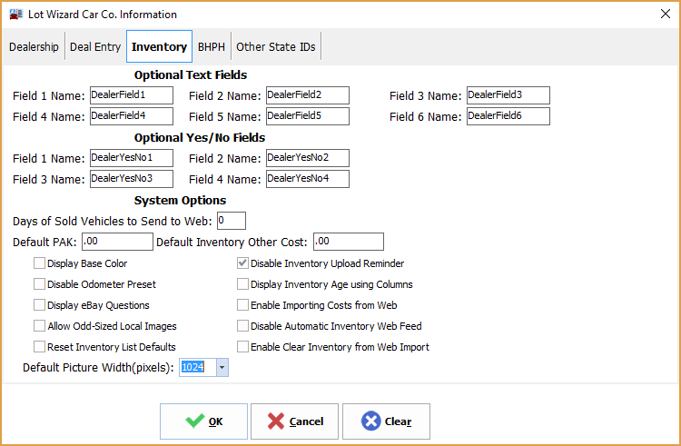
Task: Click the DealerYesNo1 input box
Action: 132,158
